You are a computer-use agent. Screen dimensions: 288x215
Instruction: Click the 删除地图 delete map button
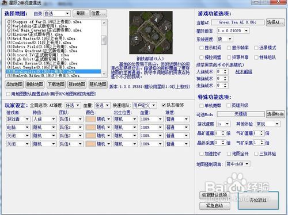pos(35,85)
